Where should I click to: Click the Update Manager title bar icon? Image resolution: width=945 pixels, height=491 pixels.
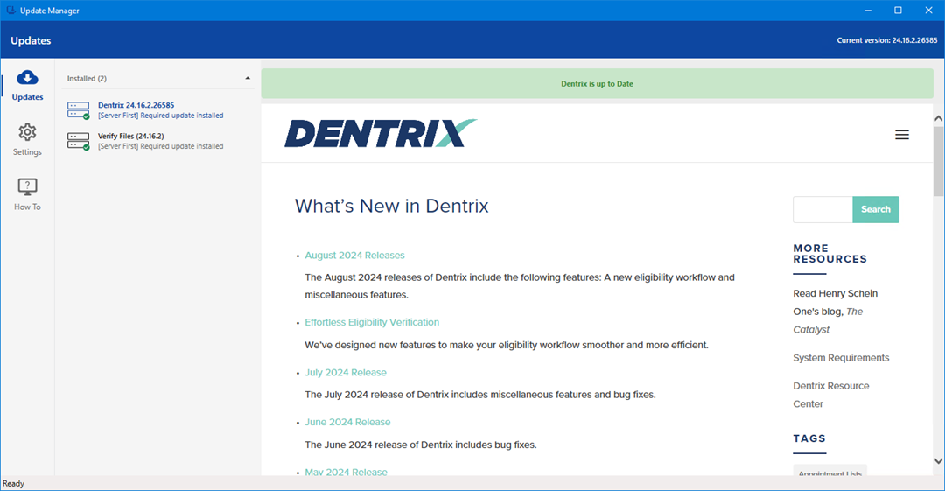coord(10,10)
